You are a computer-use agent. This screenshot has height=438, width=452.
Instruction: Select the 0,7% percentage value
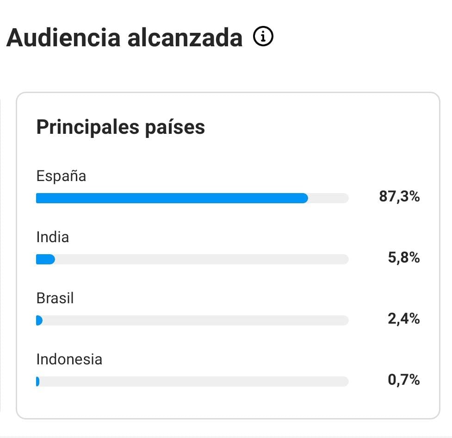coord(403,380)
